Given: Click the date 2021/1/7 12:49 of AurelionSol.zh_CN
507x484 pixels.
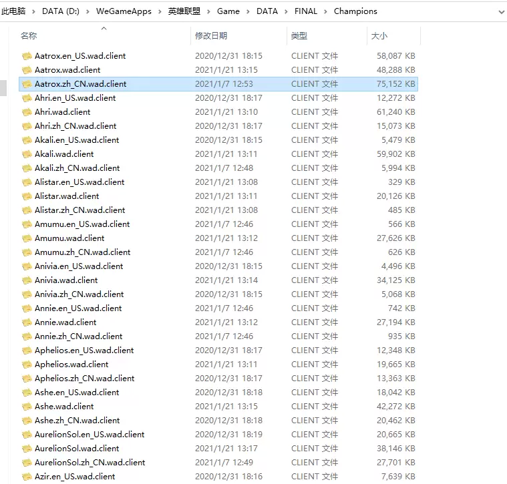Looking at the screenshot, I should click(224, 463).
